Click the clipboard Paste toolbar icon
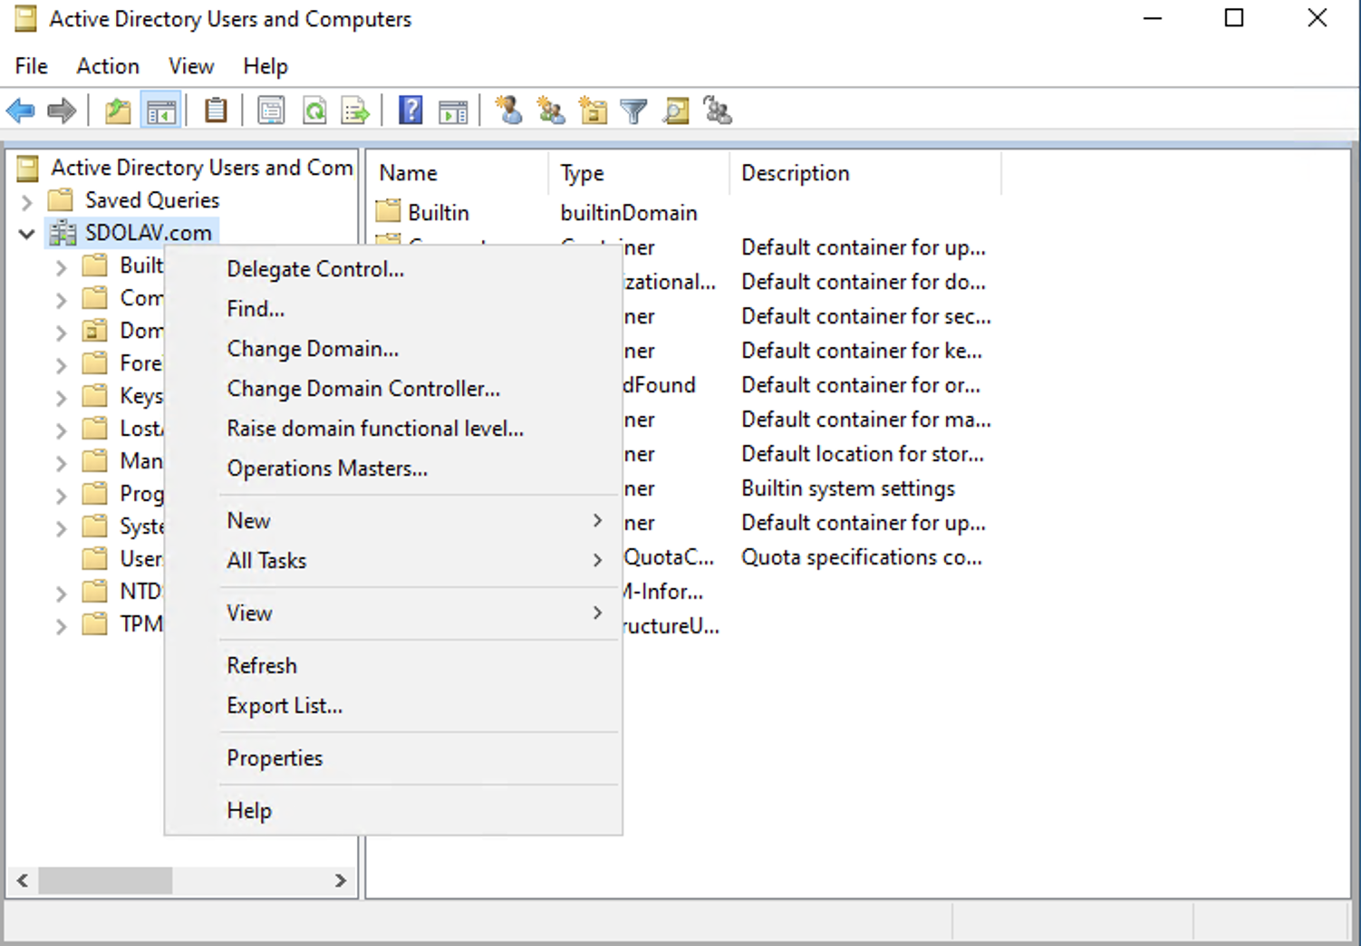 [216, 111]
